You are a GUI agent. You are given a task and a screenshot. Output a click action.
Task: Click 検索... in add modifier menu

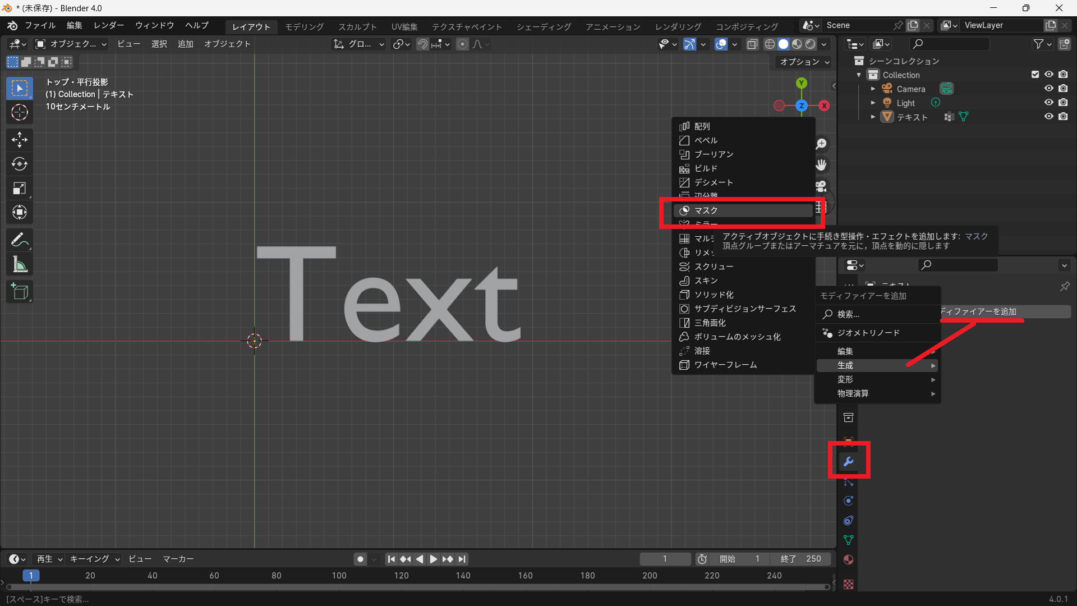[x=848, y=314]
